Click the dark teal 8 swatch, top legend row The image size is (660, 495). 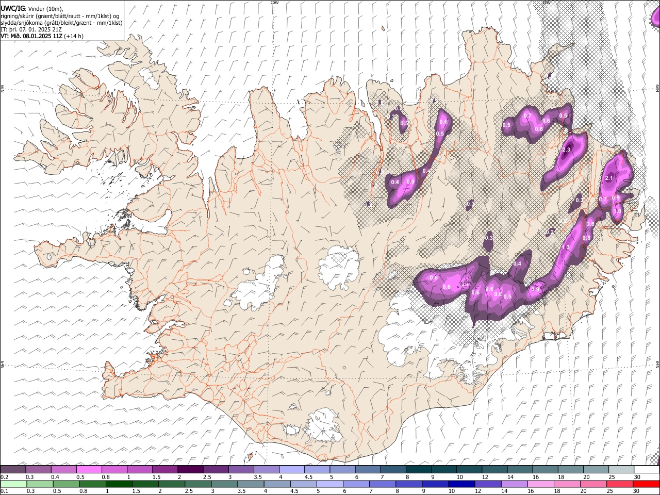[x=418, y=470]
